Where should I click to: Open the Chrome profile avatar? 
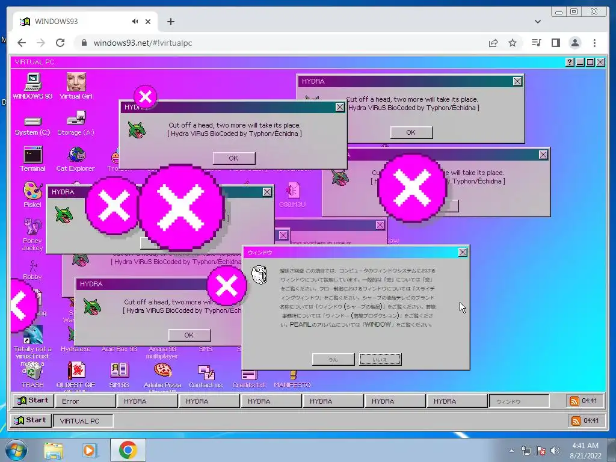[575, 43]
